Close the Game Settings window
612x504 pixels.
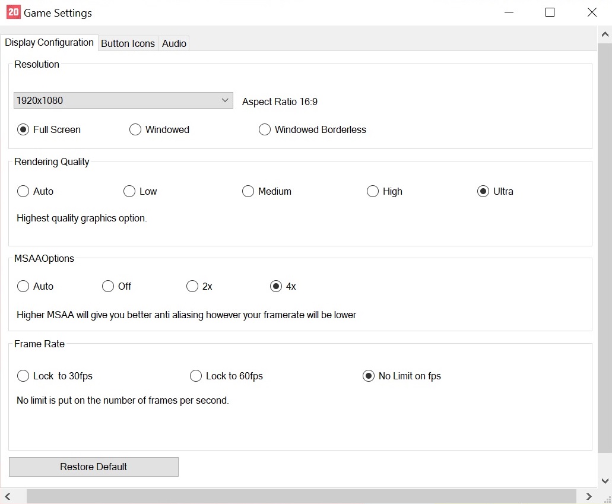pyautogui.click(x=592, y=12)
